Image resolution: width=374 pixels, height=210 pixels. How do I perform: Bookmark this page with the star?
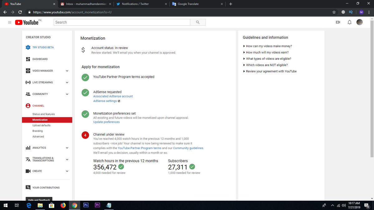pyautogui.click(x=334, y=12)
